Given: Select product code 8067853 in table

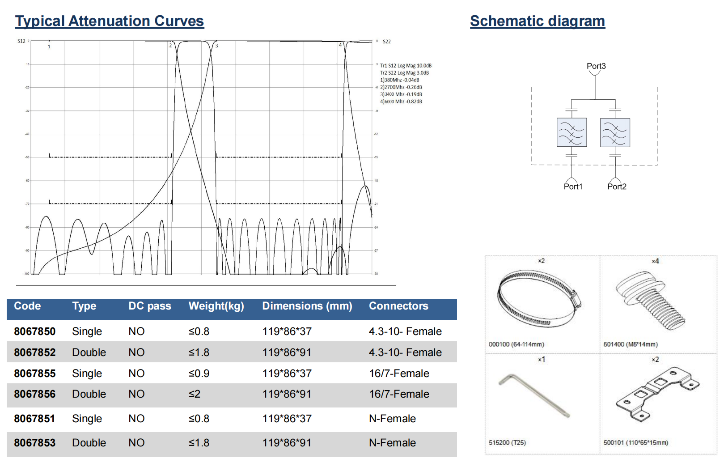Looking at the screenshot, I should coord(35,443).
